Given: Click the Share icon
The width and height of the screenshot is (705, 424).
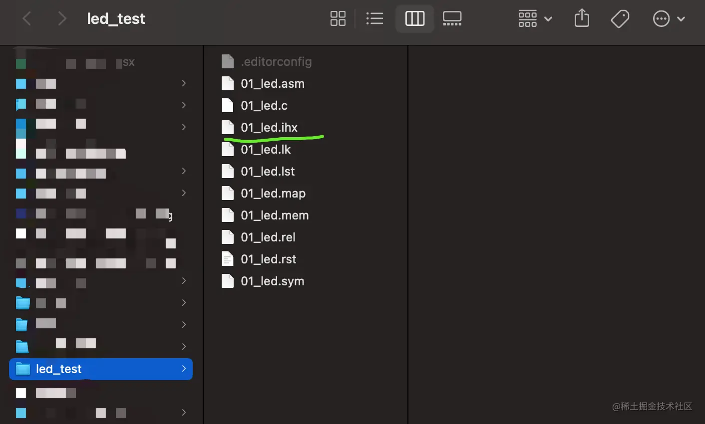Looking at the screenshot, I should (x=582, y=19).
